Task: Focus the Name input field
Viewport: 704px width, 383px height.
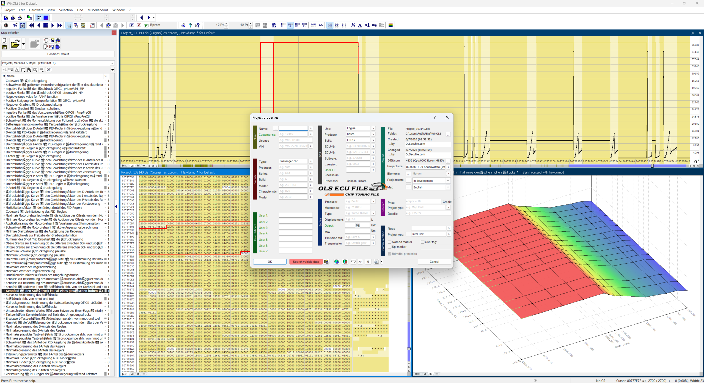Action: tap(293, 128)
